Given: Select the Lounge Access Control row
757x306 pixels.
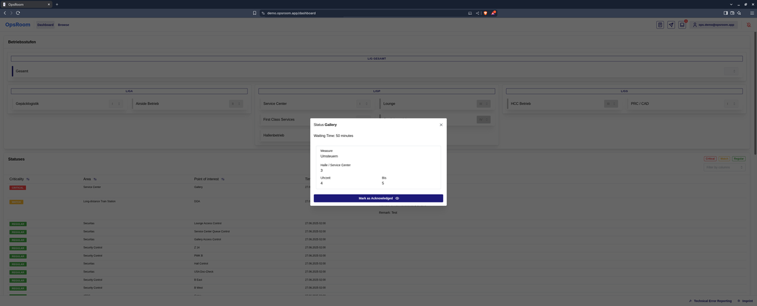Looking at the screenshot, I should (378, 224).
